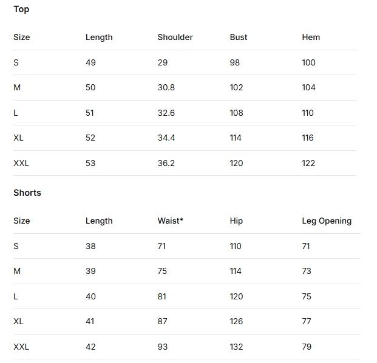Select bust value 108 for size L
The image size is (377, 363).
coord(236,113)
